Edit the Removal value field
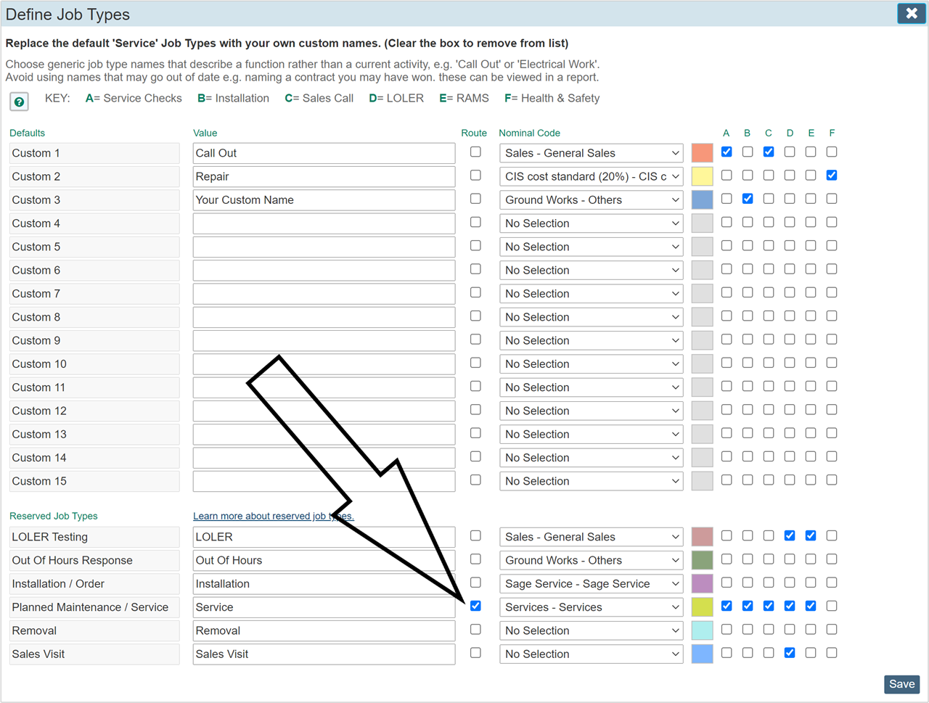 [324, 630]
